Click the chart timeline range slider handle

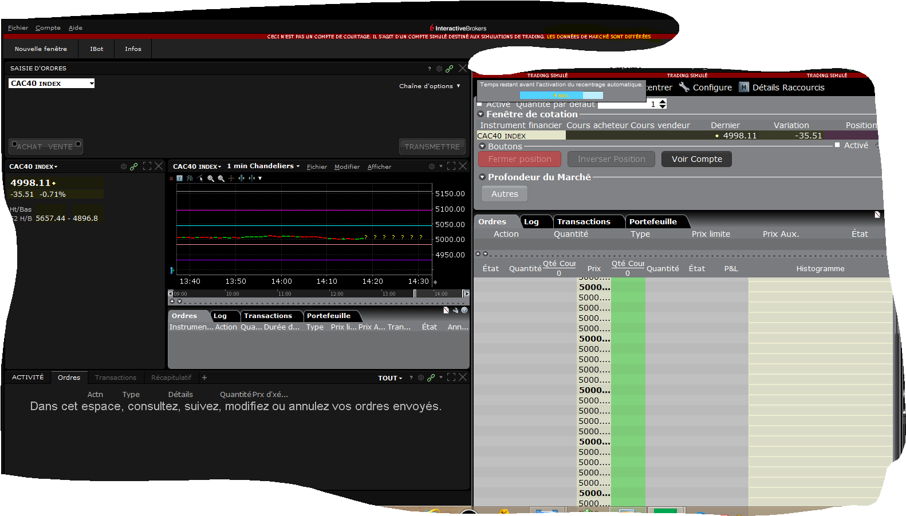(415, 293)
